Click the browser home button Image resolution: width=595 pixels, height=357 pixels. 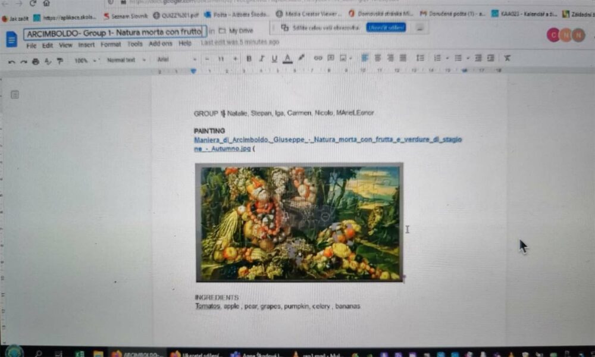pyautogui.click(x=46, y=4)
